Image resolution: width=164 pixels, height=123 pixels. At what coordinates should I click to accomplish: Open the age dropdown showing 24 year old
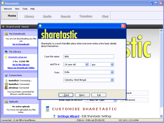tap(76, 64)
